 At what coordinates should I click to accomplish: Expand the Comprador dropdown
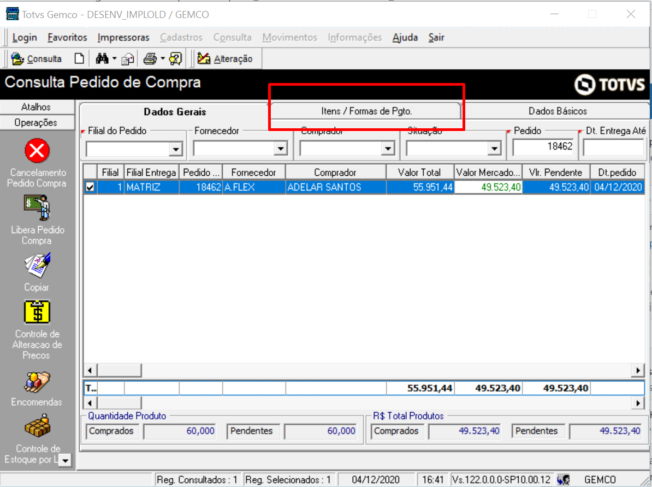(388, 149)
